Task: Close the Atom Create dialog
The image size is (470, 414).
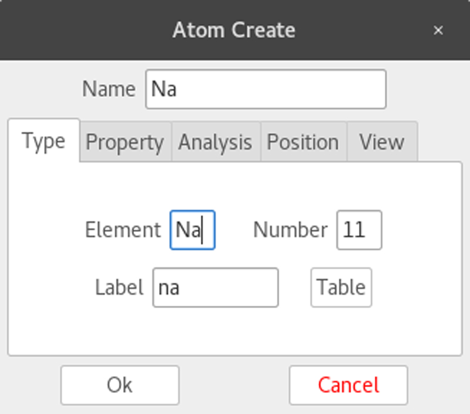Action: pyautogui.click(x=438, y=30)
